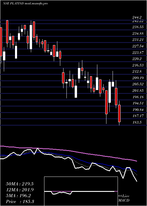Click the last red candlestick near 183.5

click(119, 113)
